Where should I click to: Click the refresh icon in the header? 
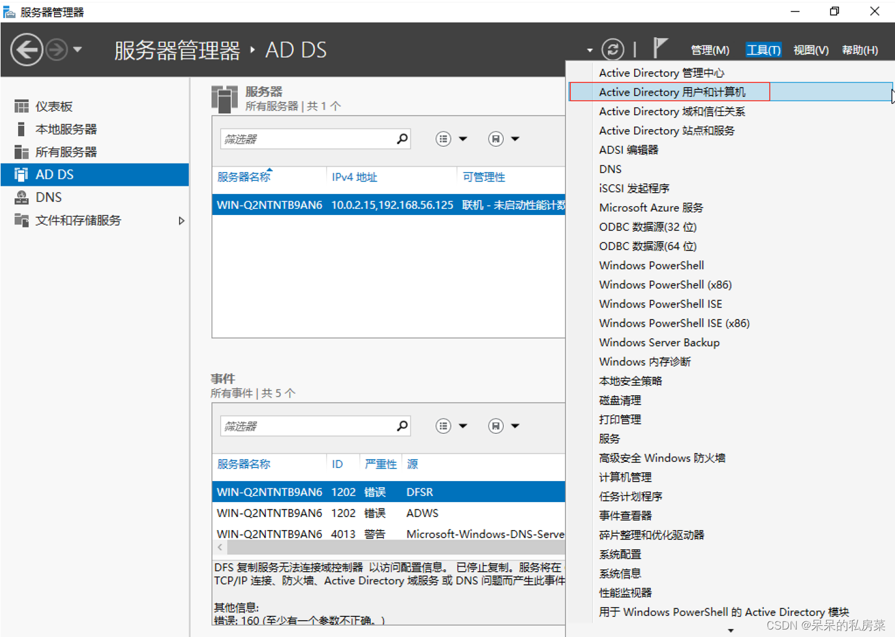pos(612,50)
